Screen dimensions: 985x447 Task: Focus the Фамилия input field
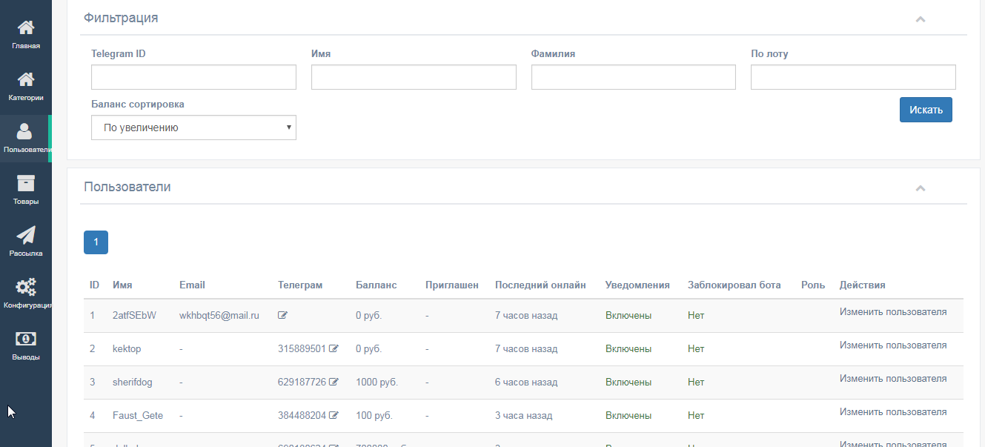(634, 77)
